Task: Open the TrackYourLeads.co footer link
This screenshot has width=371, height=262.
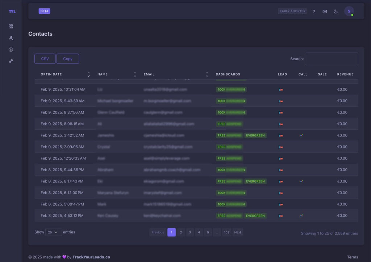Action: tap(91, 257)
